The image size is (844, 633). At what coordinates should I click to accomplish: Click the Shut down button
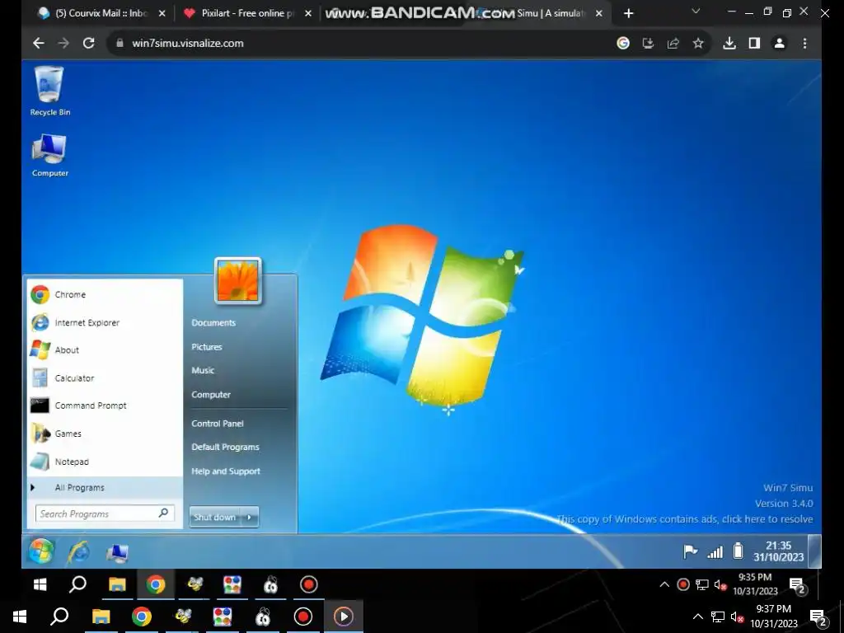(215, 518)
